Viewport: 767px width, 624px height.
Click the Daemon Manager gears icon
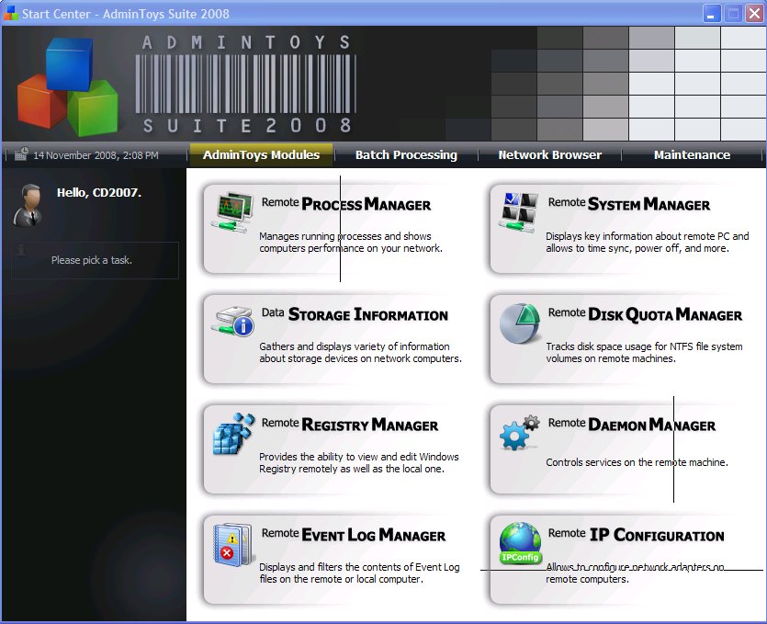tap(519, 433)
